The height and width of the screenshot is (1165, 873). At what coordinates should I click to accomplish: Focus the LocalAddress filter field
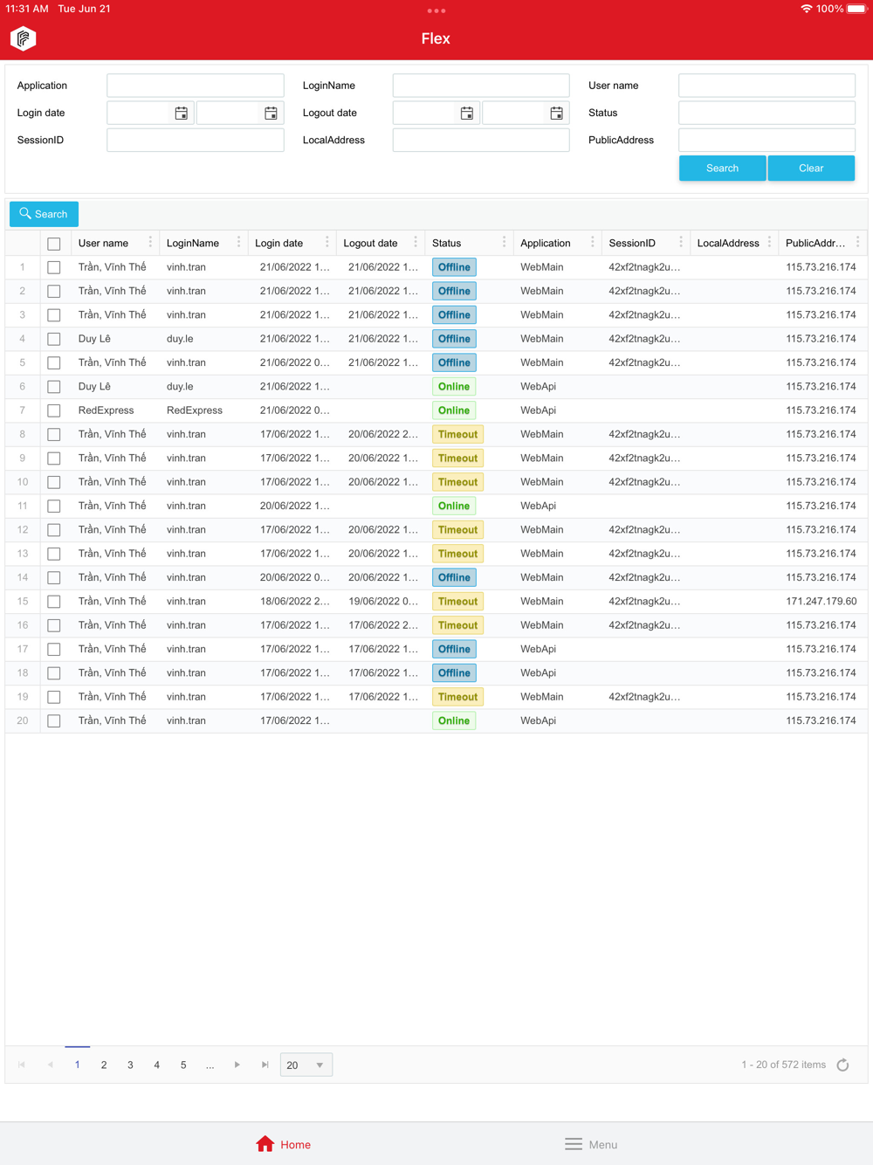[x=481, y=140]
